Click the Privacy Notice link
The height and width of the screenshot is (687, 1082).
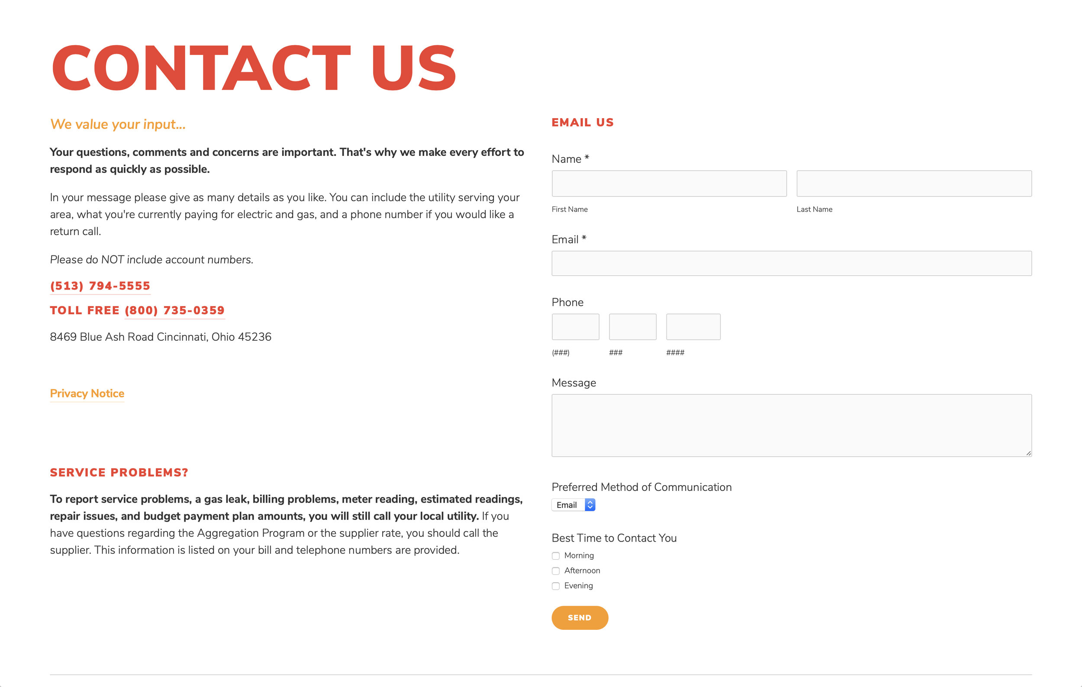point(87,393)
